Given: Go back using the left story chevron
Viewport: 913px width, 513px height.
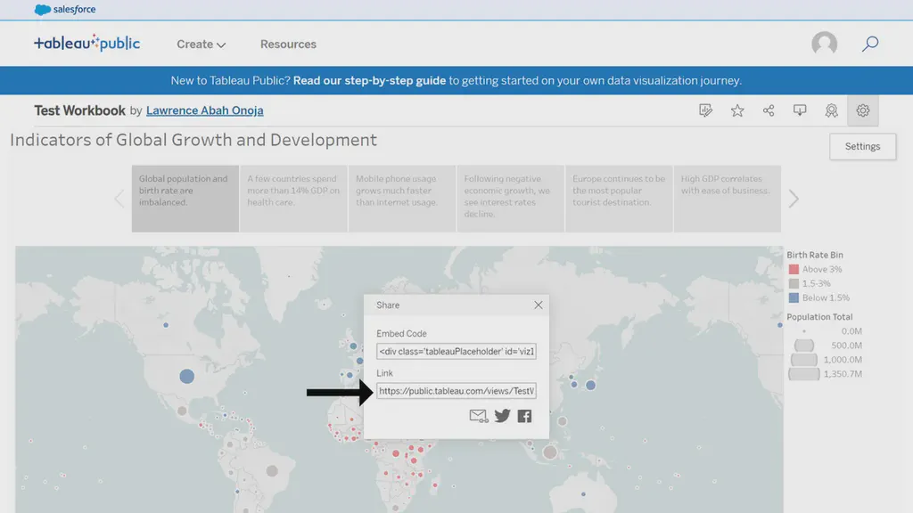Looking at the screenshot, I should pyautogui.click(x=119, y=199).
